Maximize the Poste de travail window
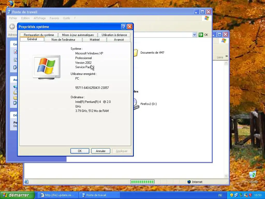265x199 pixels. [202, 12]
